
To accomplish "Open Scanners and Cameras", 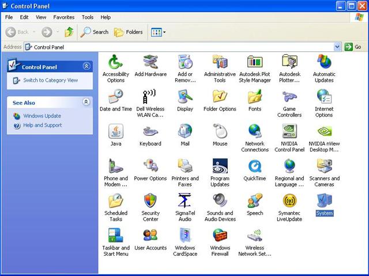I will coord(324,172).
